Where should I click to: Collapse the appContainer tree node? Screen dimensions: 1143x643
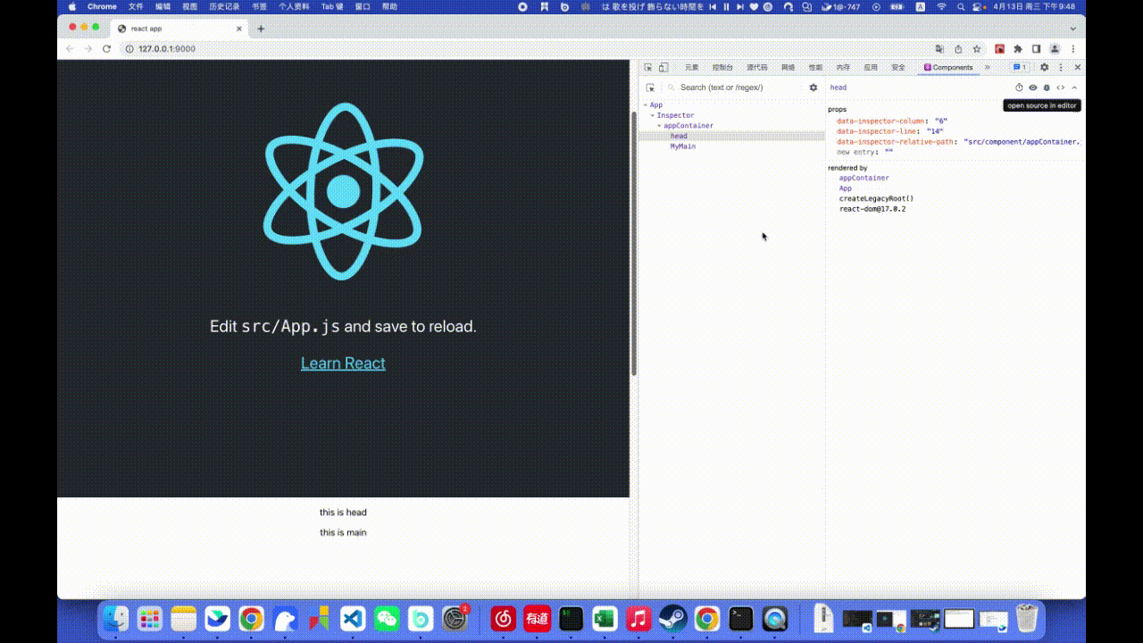(x=659, y=125)
